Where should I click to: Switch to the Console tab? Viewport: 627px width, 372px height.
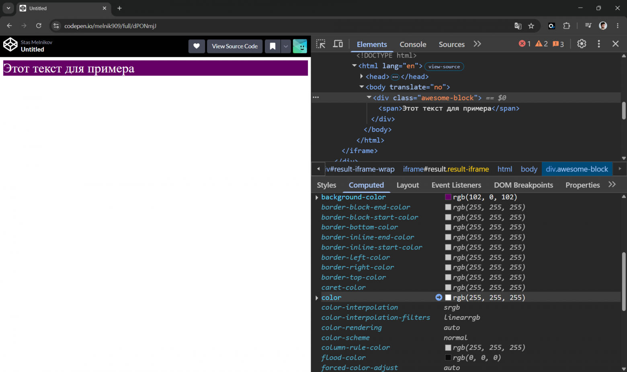(x=413, y=44)
